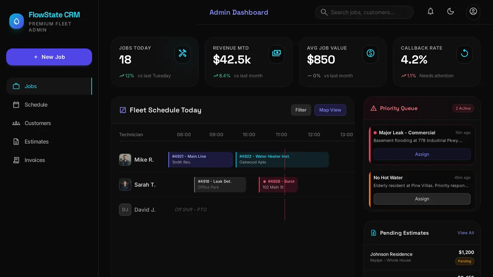This screenshot has height=277, width=493.
Task: Focus the Search jobs, customers field
Action: pyautogui.click(x=364, y=12)
